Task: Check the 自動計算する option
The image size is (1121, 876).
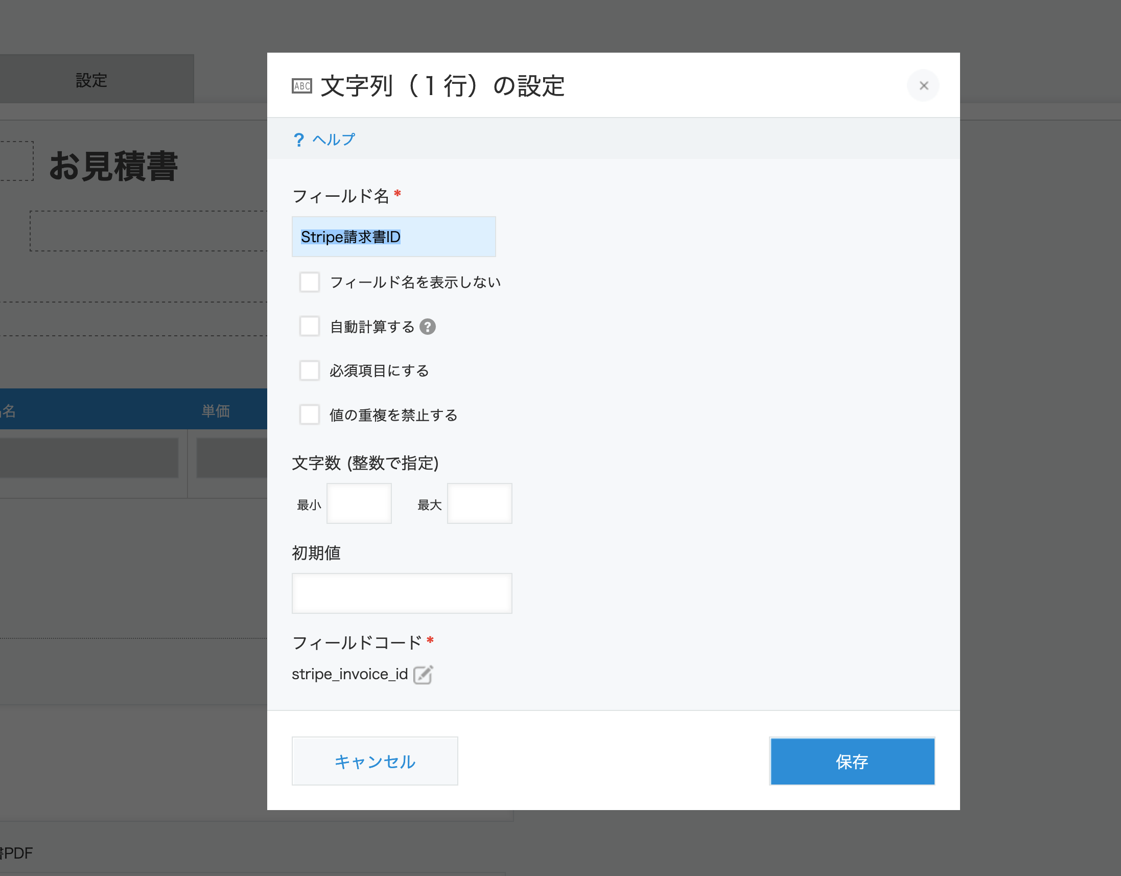Action: 310,326
